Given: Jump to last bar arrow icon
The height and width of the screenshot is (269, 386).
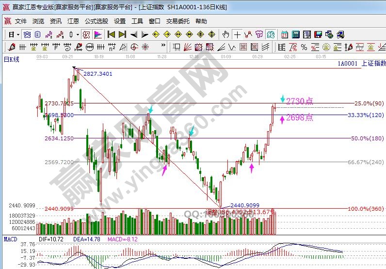Looking at the screenshot, I should [x=122, y=34].
